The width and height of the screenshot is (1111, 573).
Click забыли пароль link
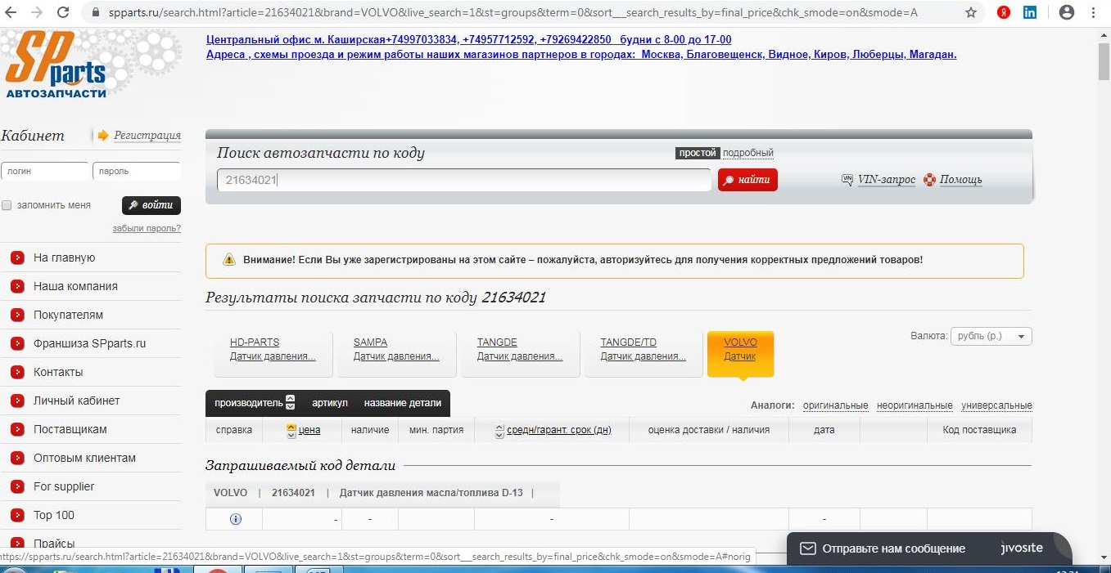click(x=147, y=229)
